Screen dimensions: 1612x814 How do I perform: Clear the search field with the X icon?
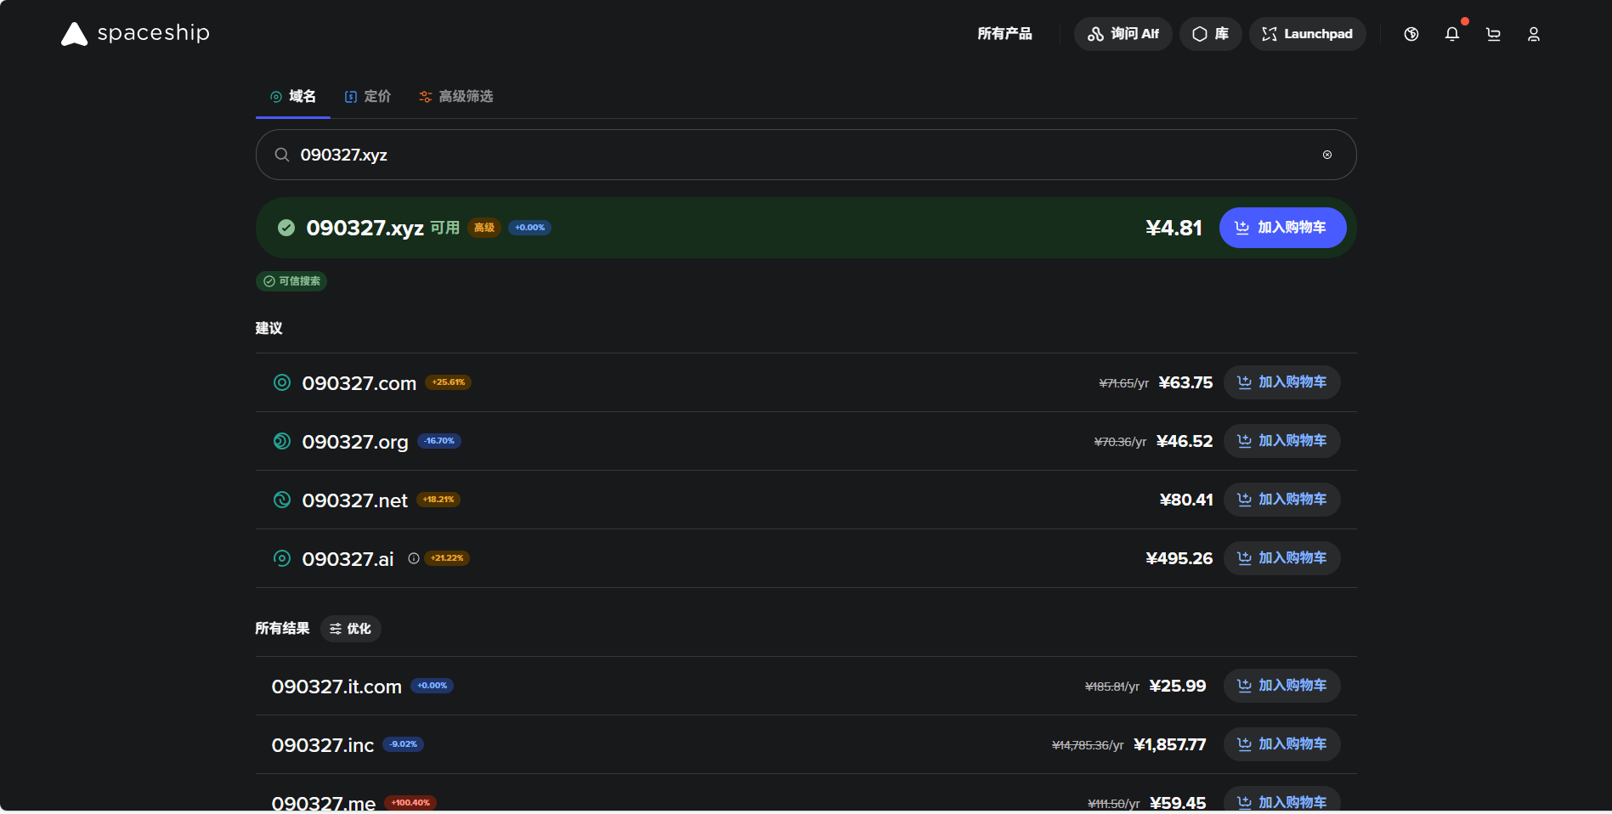pos(1326,155)
